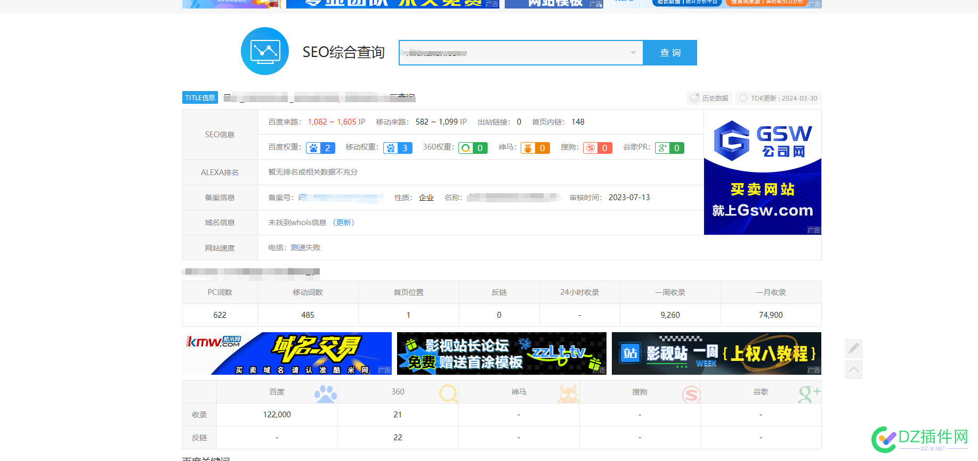This screenshot has height=461, width=978.
Task: Click the 历史数据 stack icon
Action: 694,98
